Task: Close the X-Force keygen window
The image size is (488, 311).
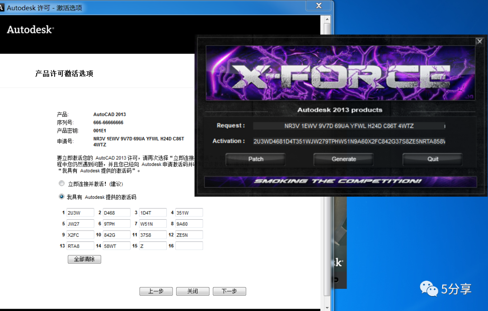Action: (x=479, y=42)
